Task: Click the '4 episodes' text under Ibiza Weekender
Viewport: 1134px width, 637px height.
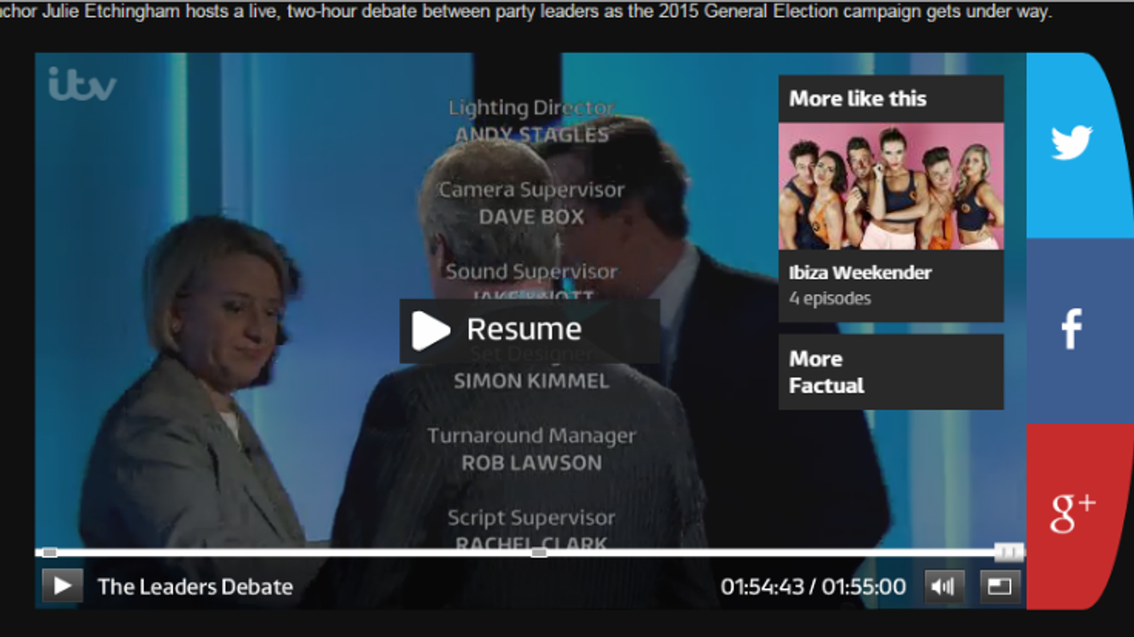Action: click(x=830, y=298)
